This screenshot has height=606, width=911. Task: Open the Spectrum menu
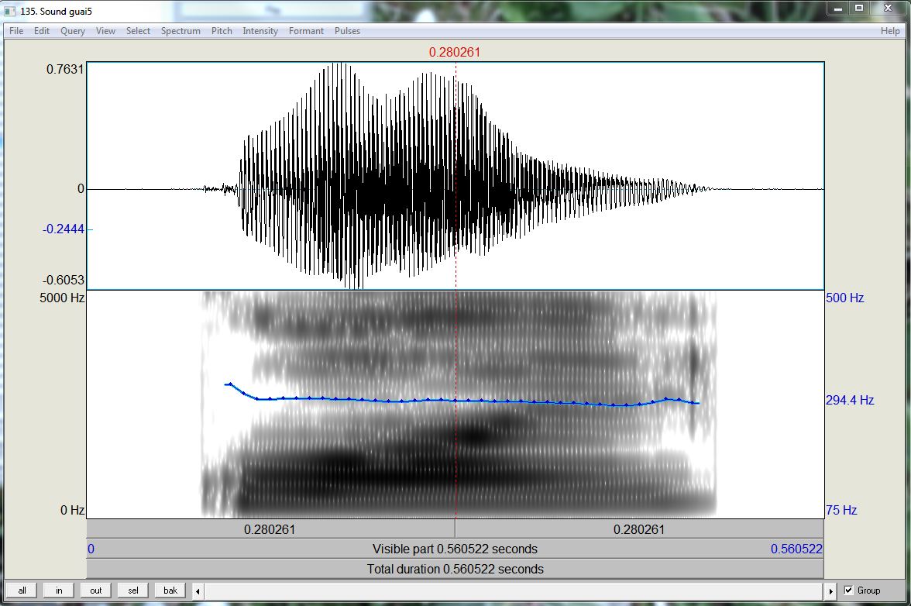tap(180, 31)
